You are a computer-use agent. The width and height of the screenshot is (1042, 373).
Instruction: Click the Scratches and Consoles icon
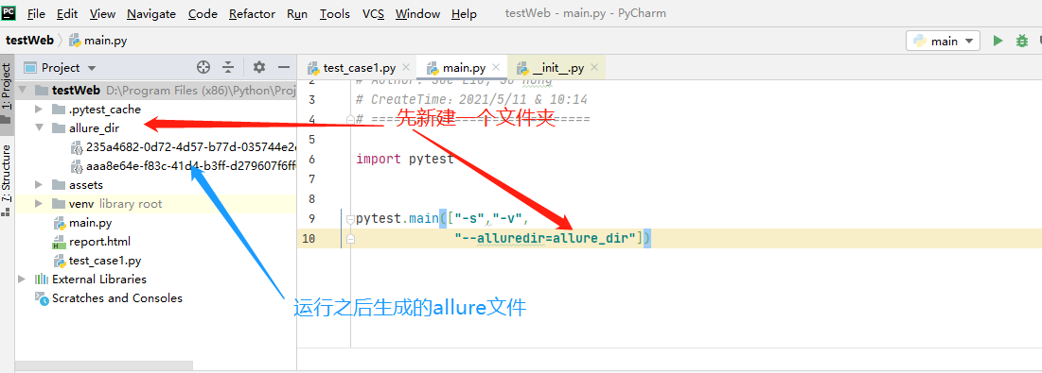(42, 298)
